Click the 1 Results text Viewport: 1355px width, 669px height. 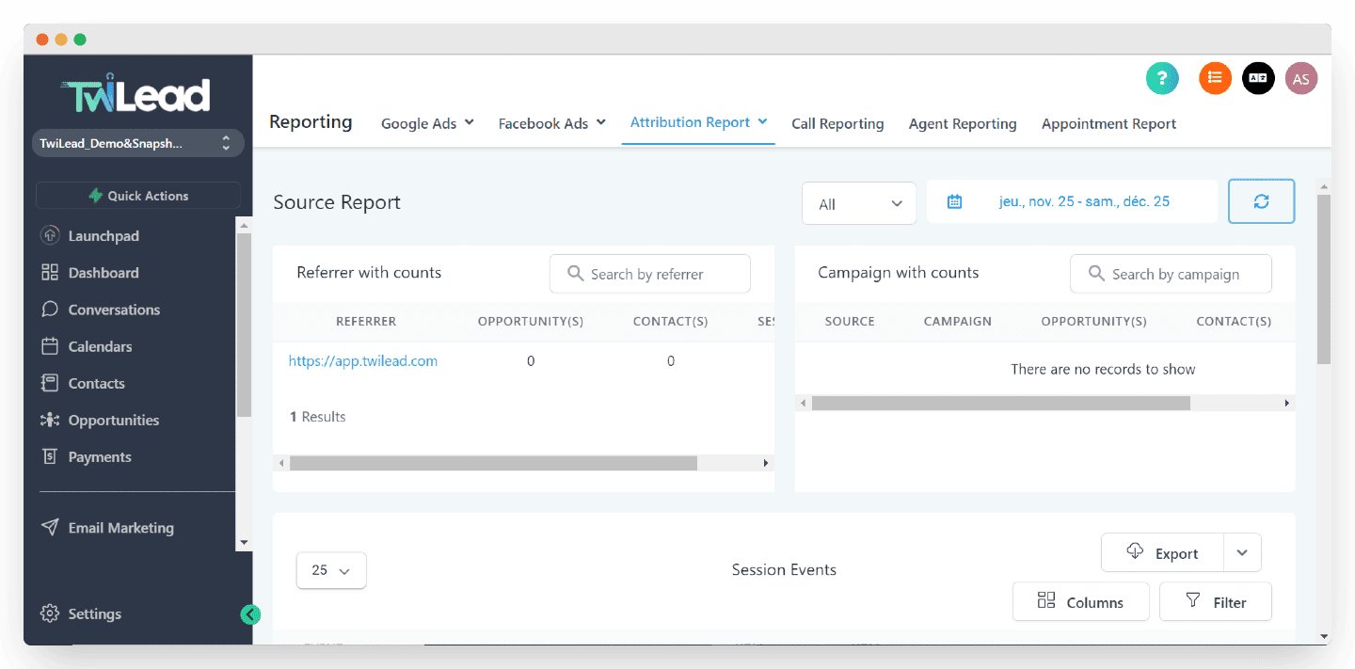click(318, 417)
